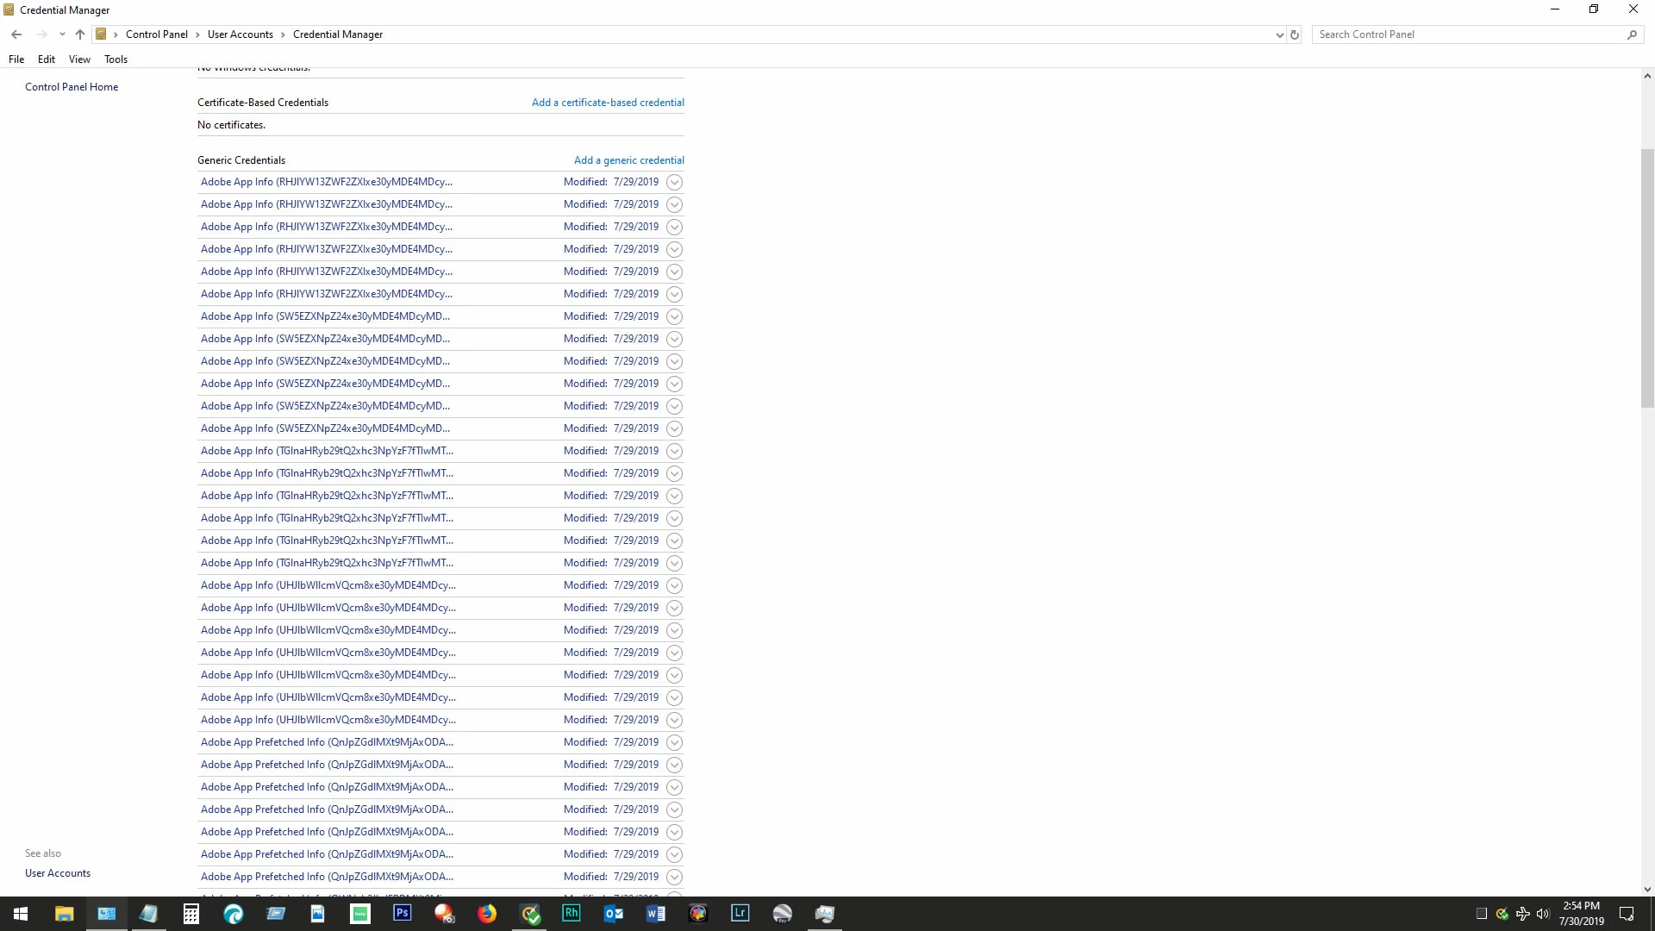Expand first Adobe App Info (RHJIYW...) credential
This screenshot has width=1655, height=931.
(674, 182)
